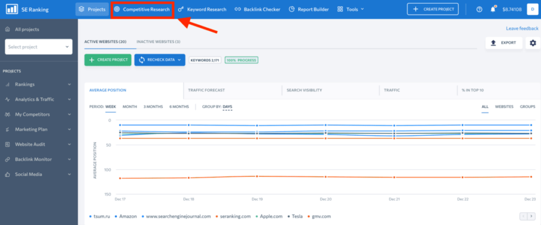Toggle seranking.com series in legend
The height and width of the screenshot is (225, 541).
(x=232, y=217)
